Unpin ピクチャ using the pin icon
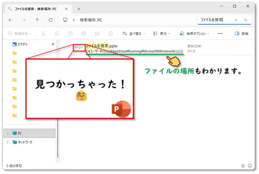This screenshot has width=259, height=174. (53, 44)
